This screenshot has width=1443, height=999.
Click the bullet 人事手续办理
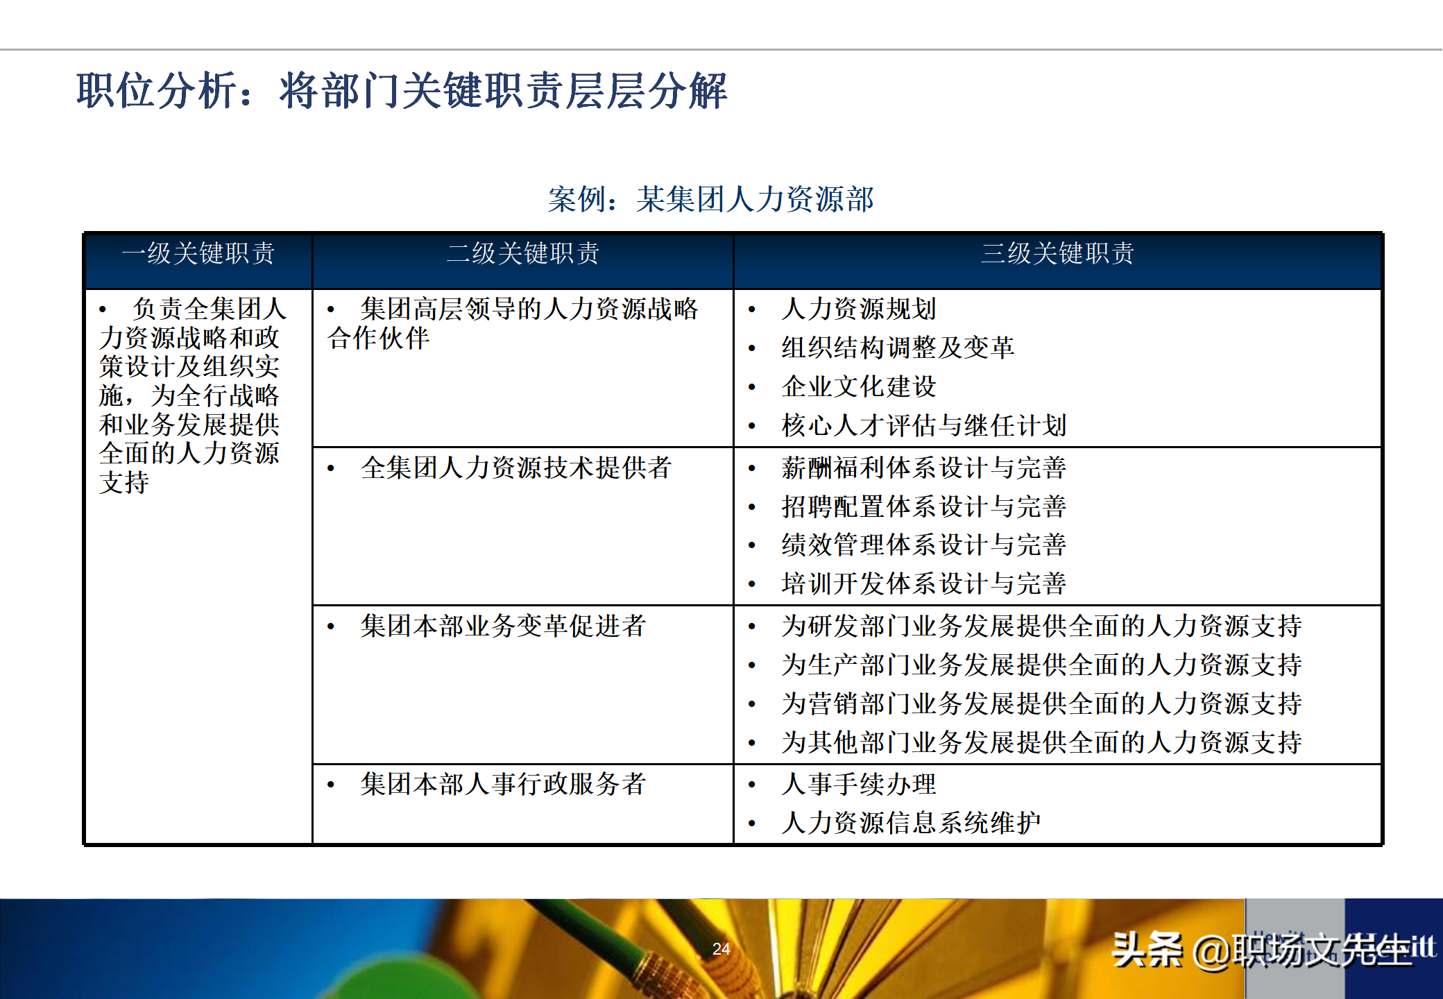(859, 784)
